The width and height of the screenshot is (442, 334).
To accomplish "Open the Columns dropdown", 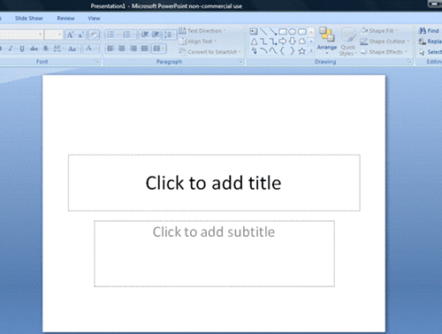I will (159, 49).
